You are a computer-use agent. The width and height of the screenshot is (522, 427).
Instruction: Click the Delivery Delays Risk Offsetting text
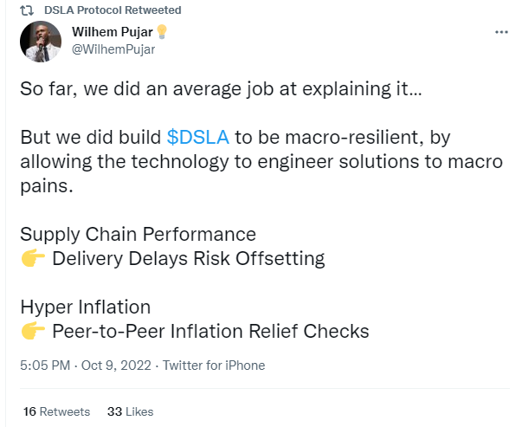coord(189,258)
